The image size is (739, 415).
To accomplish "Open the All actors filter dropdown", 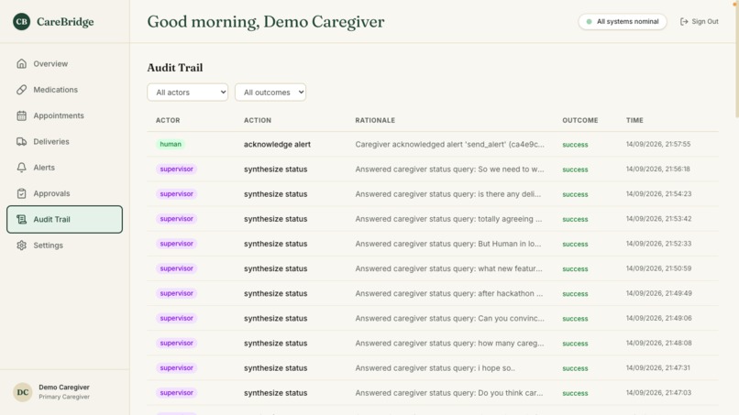I will click(x=188, y=93).
